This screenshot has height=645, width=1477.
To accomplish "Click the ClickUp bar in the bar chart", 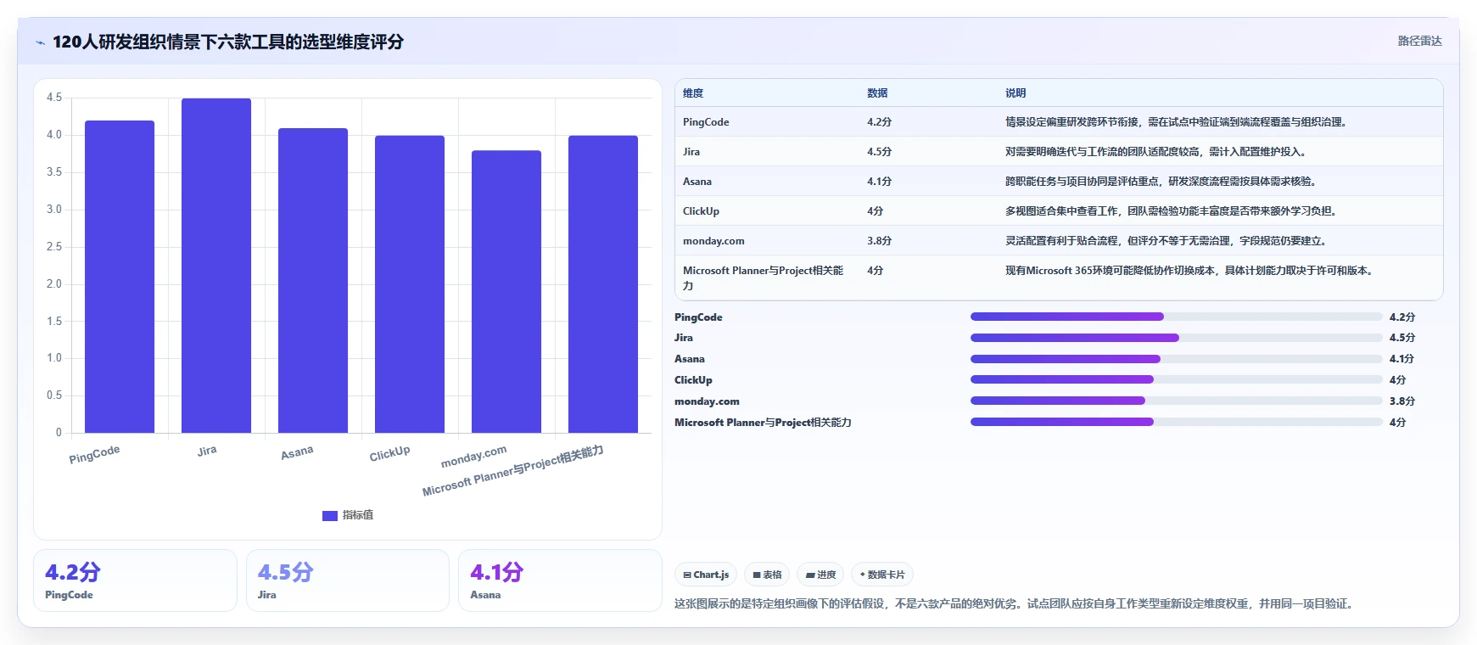I will tap(410, 284).
